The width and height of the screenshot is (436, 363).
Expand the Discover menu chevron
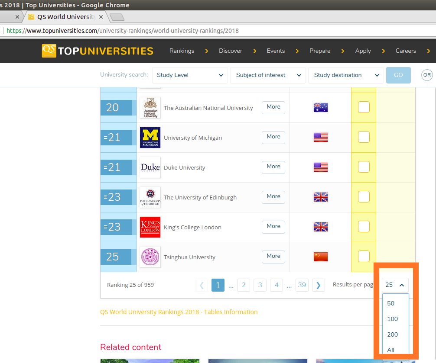click(x=255, y=51)
